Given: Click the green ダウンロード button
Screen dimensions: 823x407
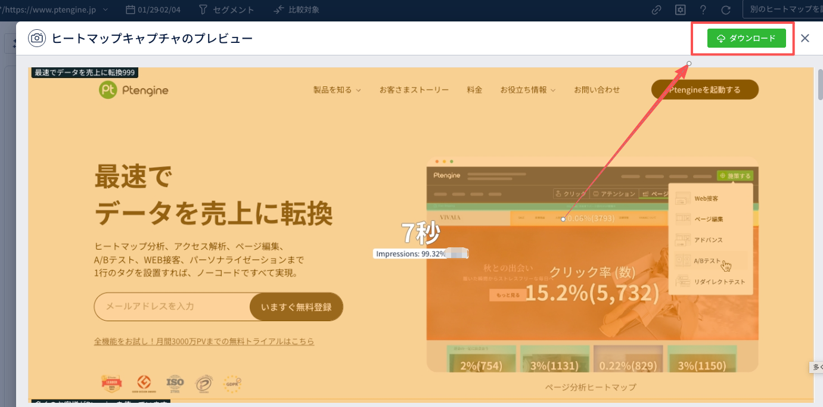Looking at the screenshot, I should point(746,38).
